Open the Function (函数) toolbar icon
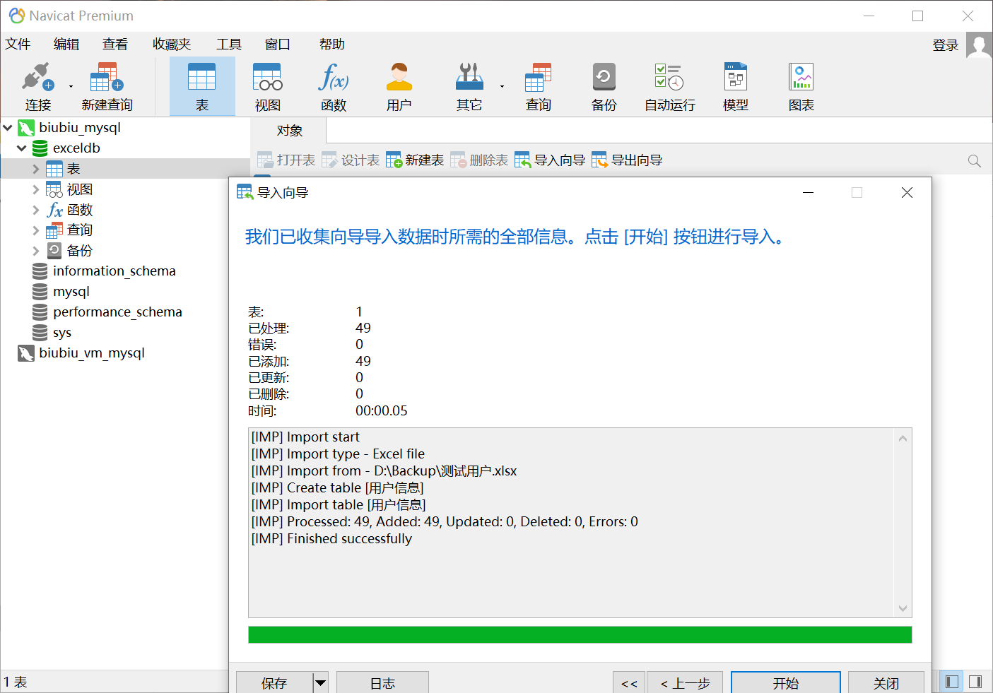Viewport: 993px width, 693px height. pos(334,86)
